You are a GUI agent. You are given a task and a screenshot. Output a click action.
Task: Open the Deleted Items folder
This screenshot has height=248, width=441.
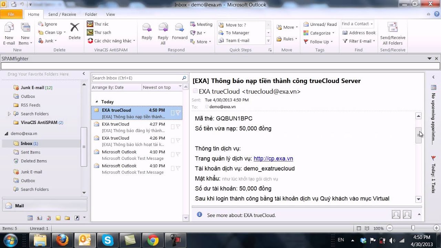pos(33,161)
